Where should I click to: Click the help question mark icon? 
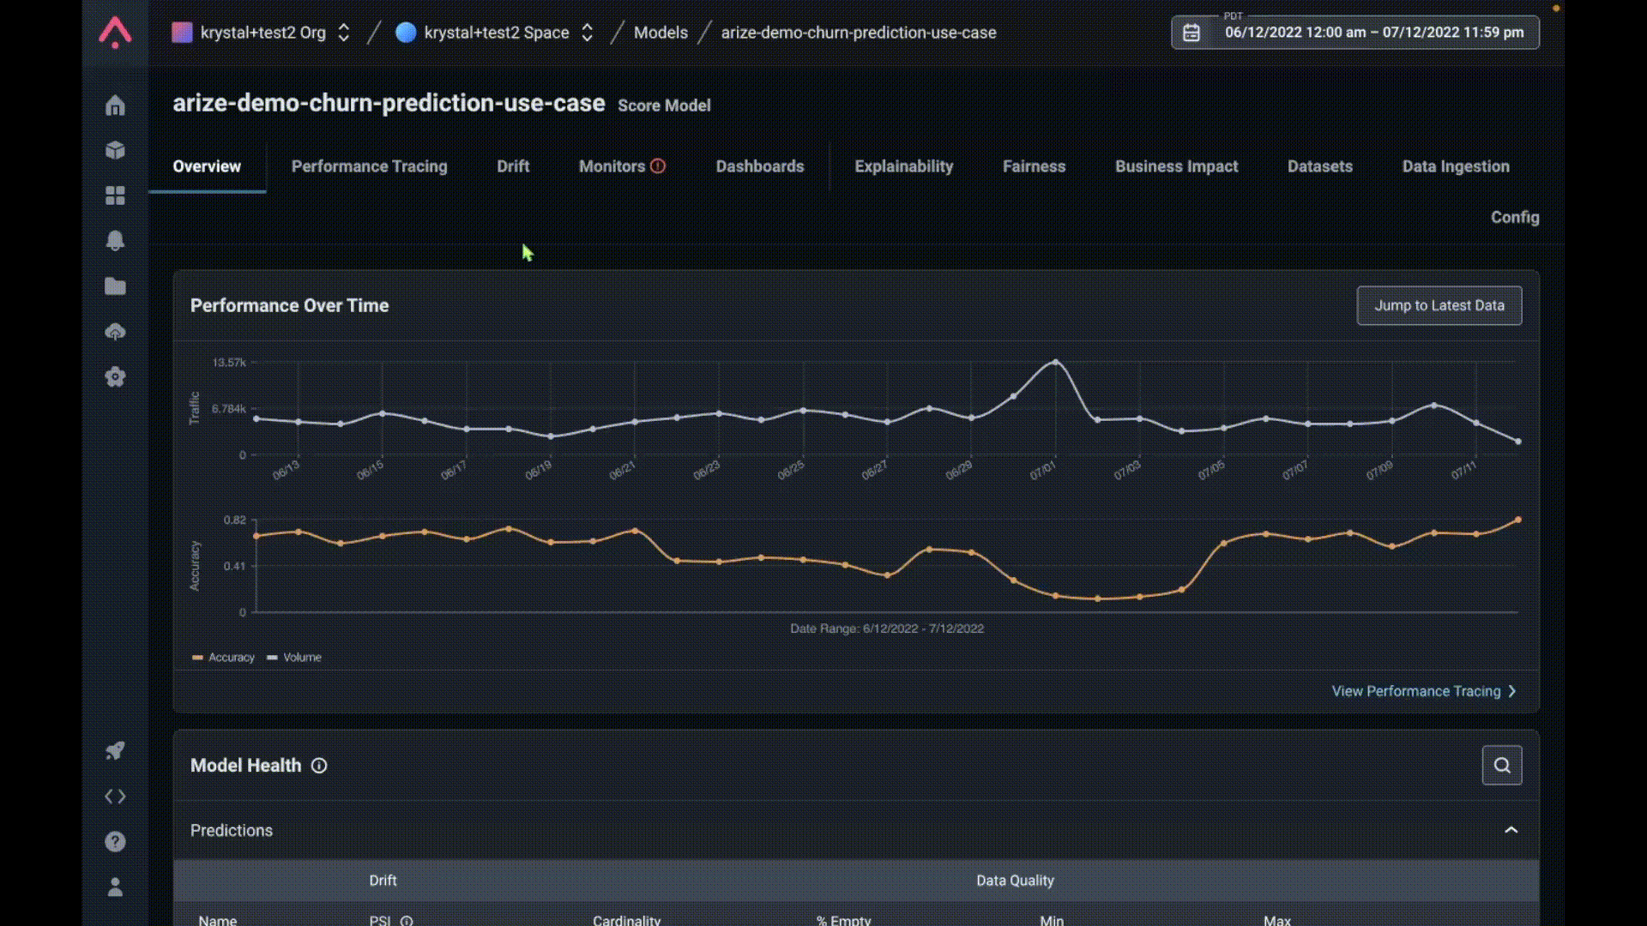[x=115, y=842]
